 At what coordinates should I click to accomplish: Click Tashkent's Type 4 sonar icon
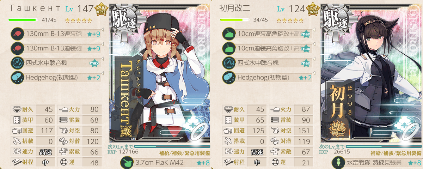click(17, 63)
